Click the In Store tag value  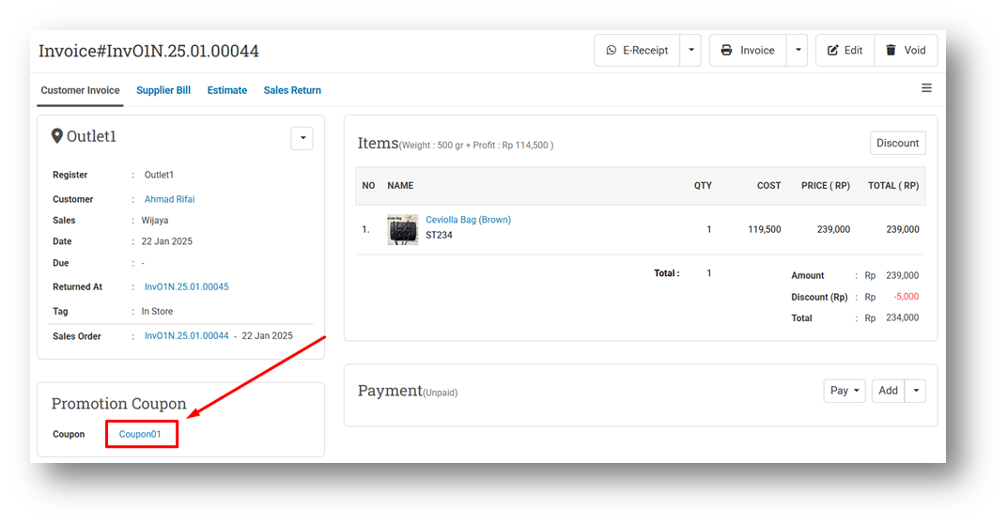(158, 312)
